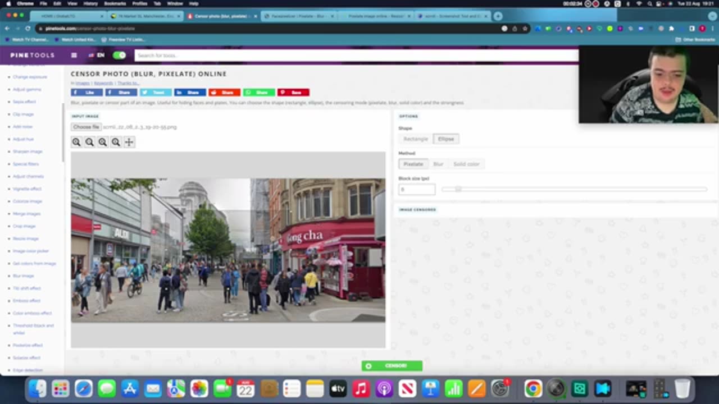This screenshot has height=404, width=719.
Task: Expand the Chrome tab search chevron
Action: tap(711, 16)
